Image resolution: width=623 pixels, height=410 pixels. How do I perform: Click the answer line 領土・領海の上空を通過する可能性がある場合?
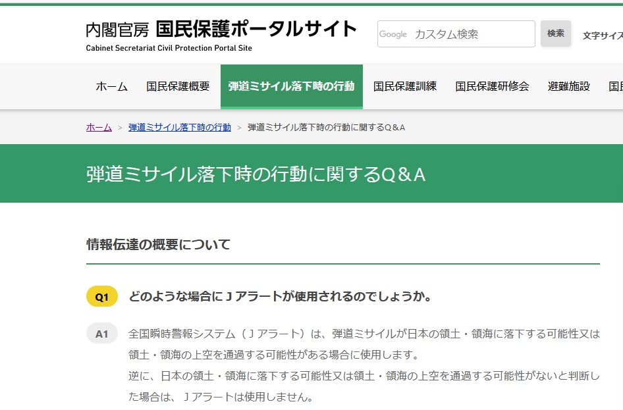coord(273,355)
